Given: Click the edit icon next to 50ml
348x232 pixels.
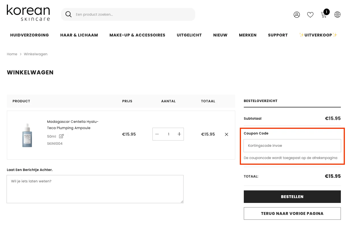Looking at the screenshot, I should point(61,136).
